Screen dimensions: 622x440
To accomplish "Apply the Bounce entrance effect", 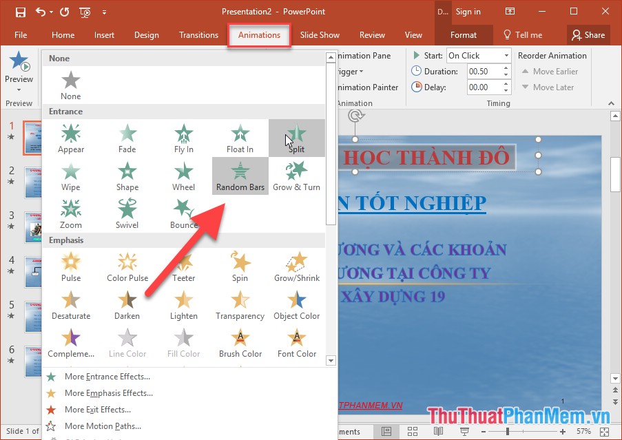I will [183, 213].
